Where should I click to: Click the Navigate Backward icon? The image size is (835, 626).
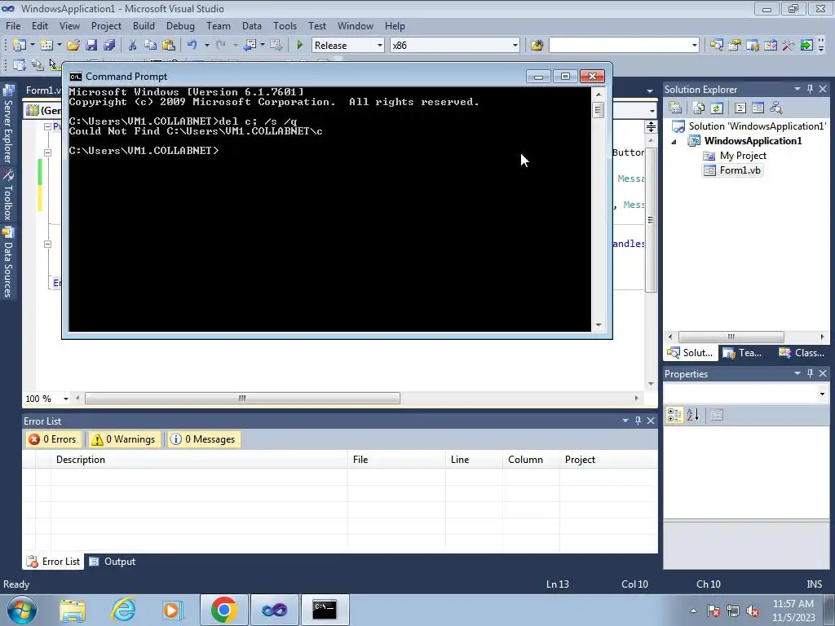(250, 46)
